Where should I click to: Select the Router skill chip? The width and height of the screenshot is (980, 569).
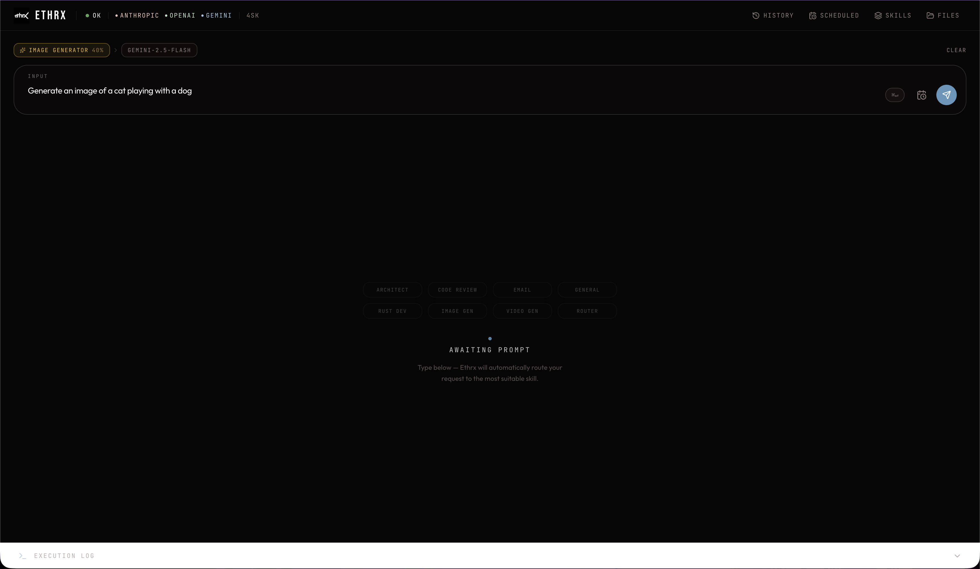(587, 311)
